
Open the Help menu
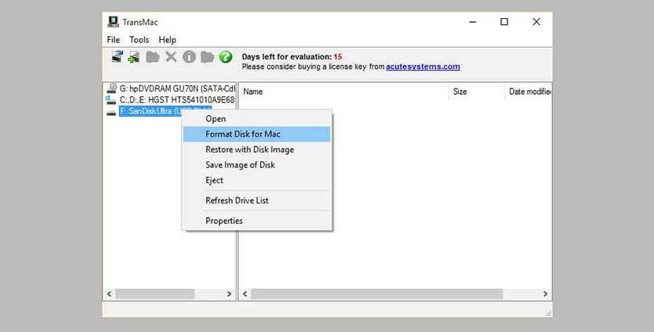click(x=168, y=40)
